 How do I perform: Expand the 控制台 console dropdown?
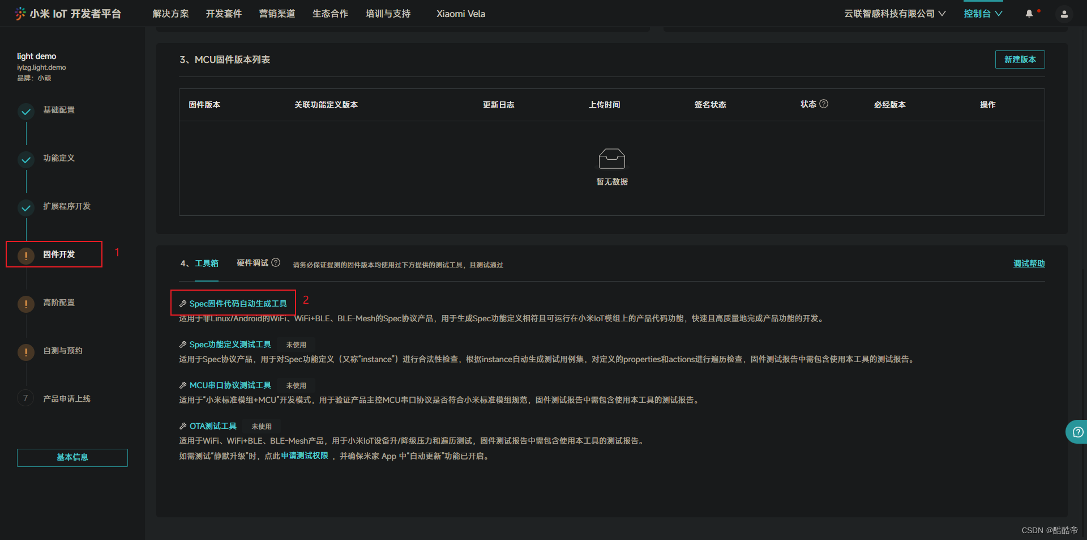pyautogui.click(x=983, y=14)
